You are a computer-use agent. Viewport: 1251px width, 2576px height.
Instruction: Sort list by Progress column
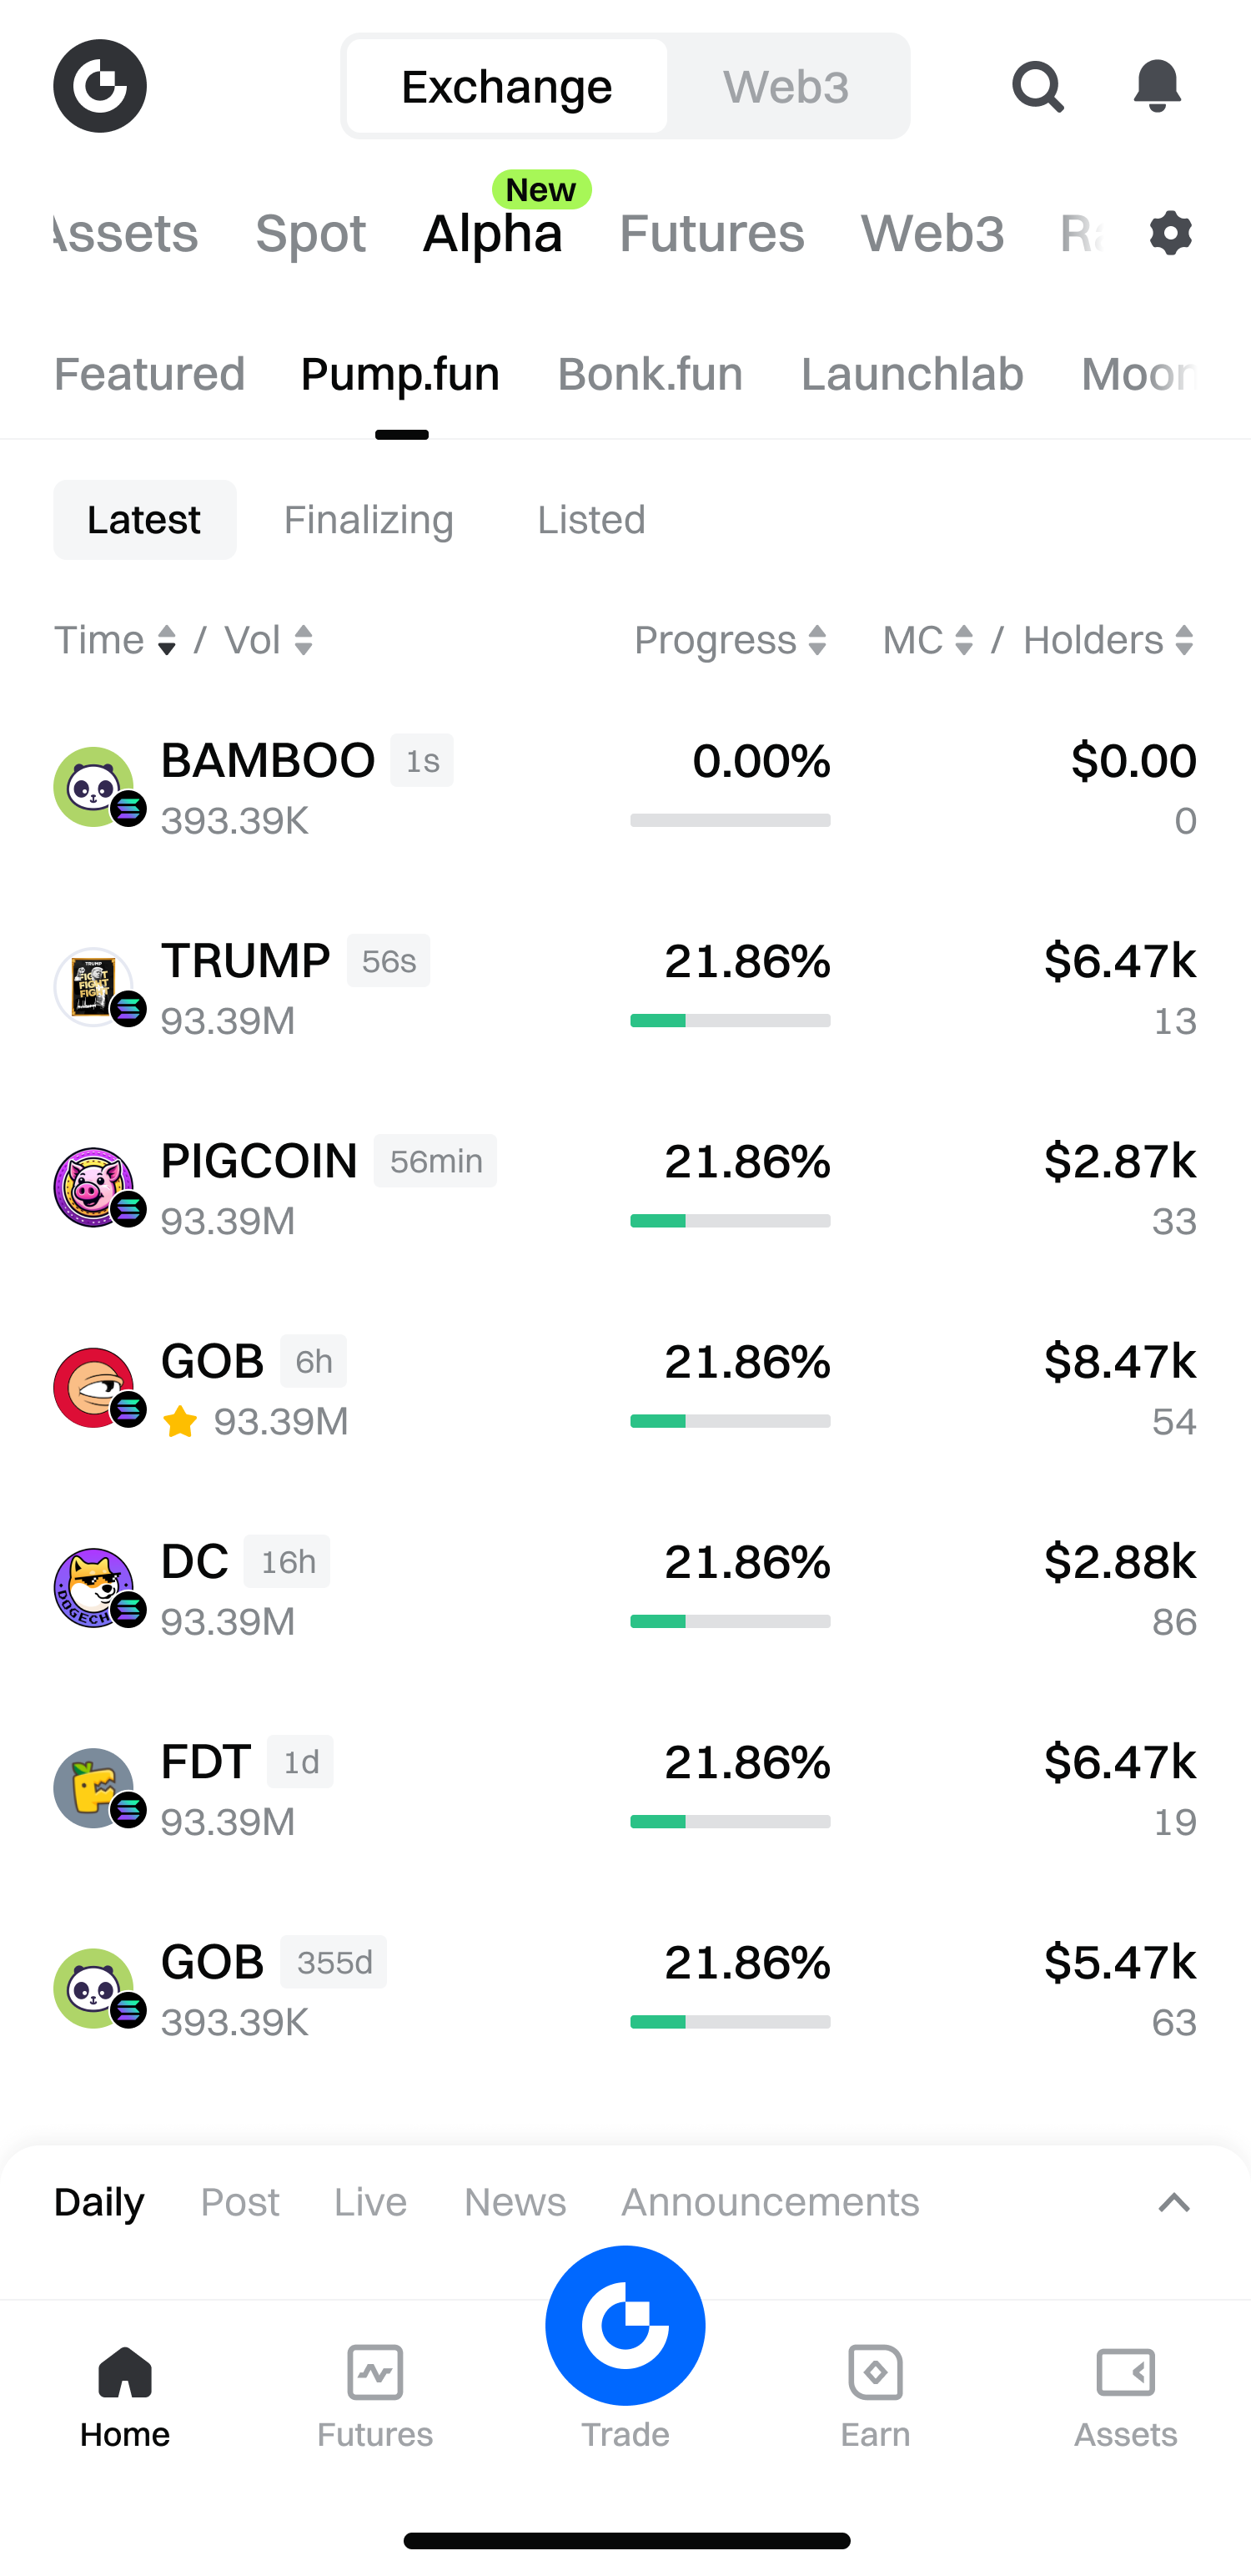(731, 641)
